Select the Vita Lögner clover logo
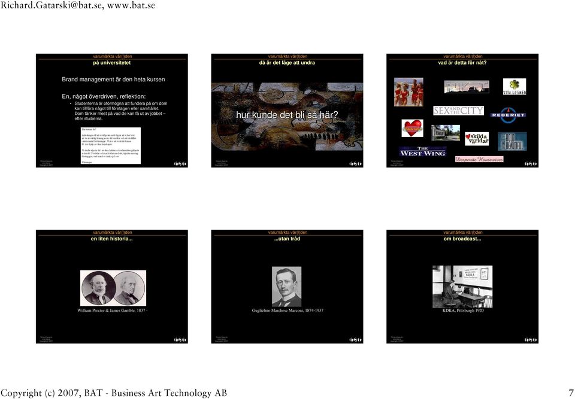Viewport: 575px width, 399px height. 515,87
